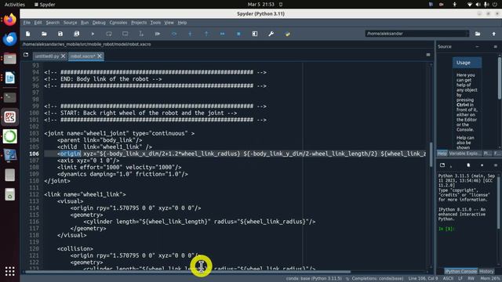The height and width of the screenshot is (282, 502).
Task: Browse for a working directory folder icon
Action: (478, 34)
